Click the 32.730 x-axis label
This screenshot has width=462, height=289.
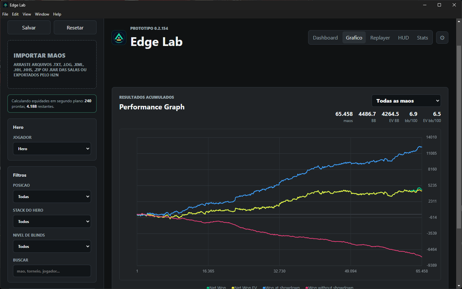tap(279, 271)
